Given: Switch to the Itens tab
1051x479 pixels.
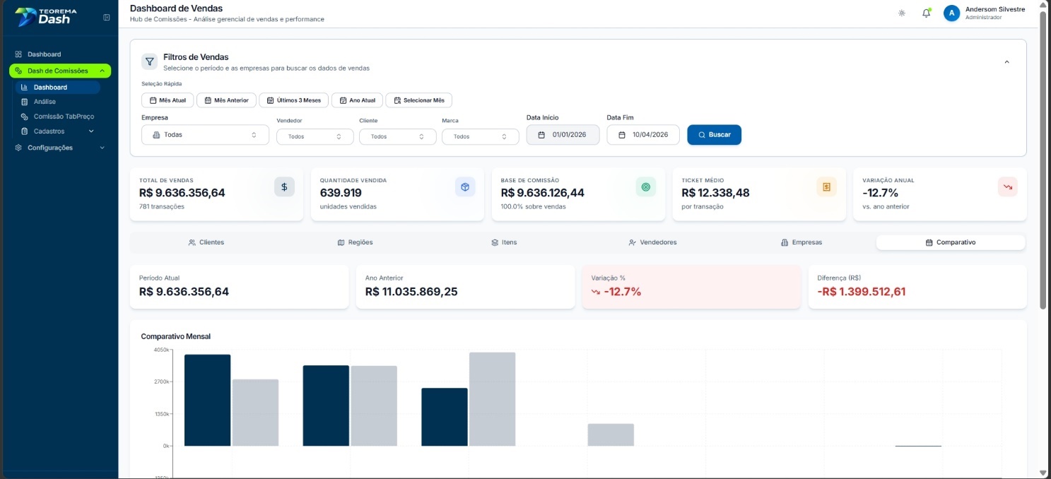Looking at the screenshot, I should point(504,242).
